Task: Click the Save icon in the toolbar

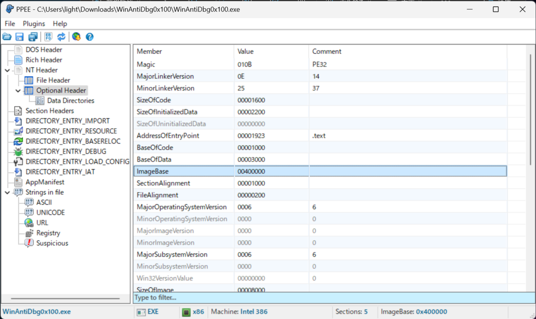Action: coord(19,37)
